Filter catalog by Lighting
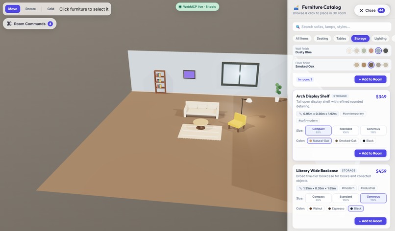 380,39
